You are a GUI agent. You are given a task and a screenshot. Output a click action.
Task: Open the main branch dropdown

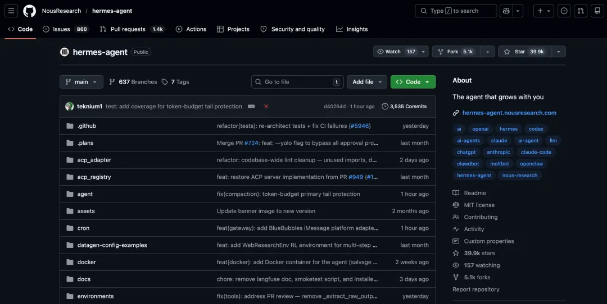coord(81,82)
